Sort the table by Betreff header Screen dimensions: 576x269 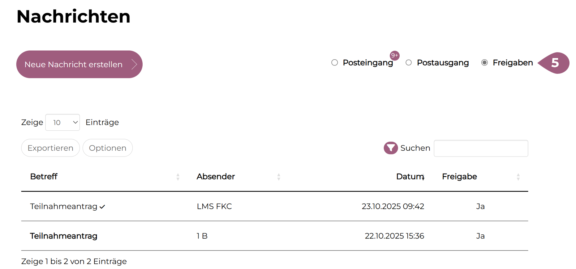click(x=44, y=176)
